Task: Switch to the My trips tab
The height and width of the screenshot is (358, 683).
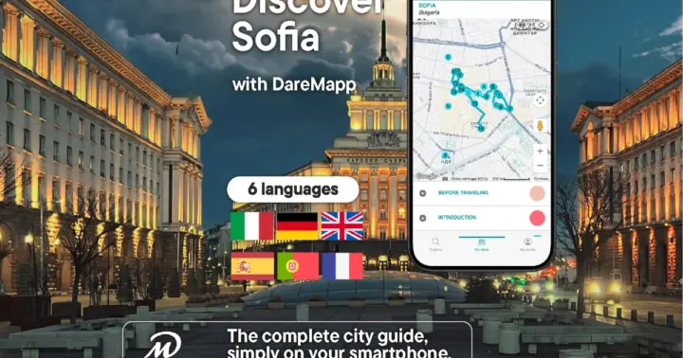Action: [482, 244]
